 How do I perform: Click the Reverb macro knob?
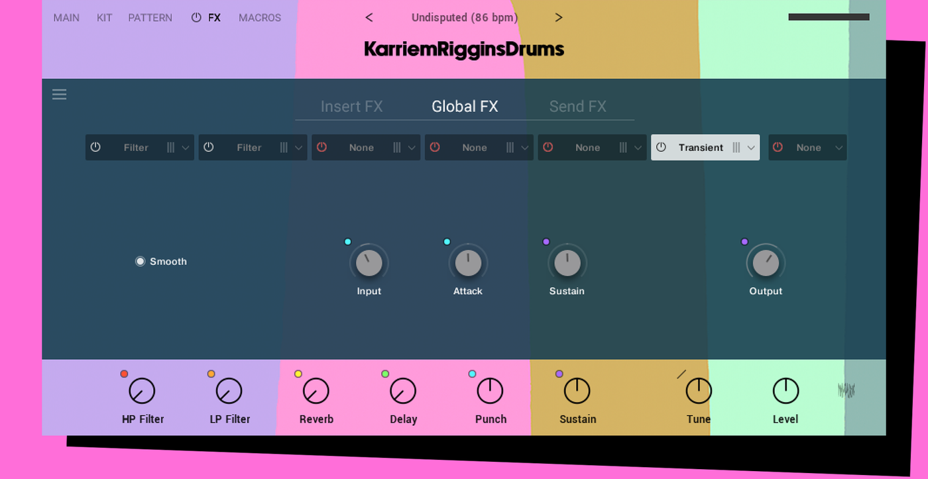click(316, 392)
